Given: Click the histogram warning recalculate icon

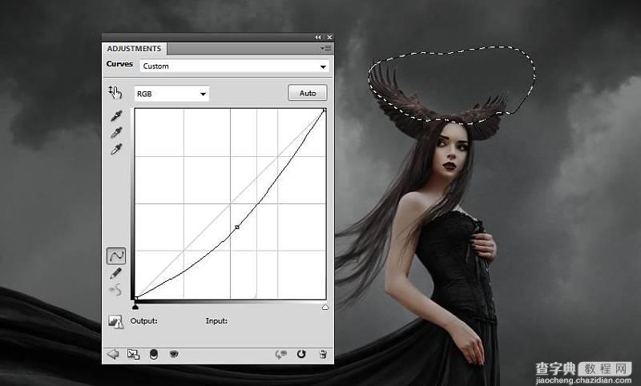Looking at the screenshot, I should click(116, 322).
